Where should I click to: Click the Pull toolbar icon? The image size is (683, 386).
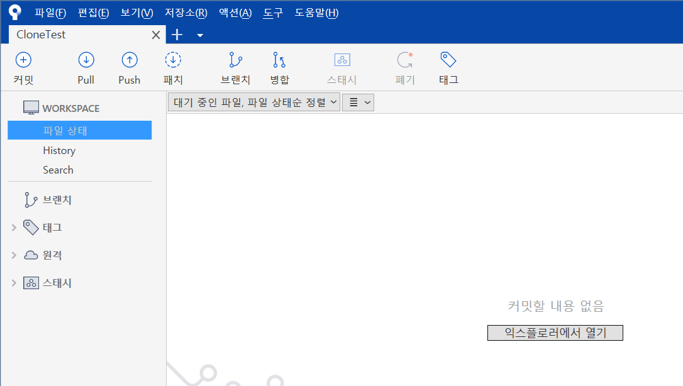(86, 60)
